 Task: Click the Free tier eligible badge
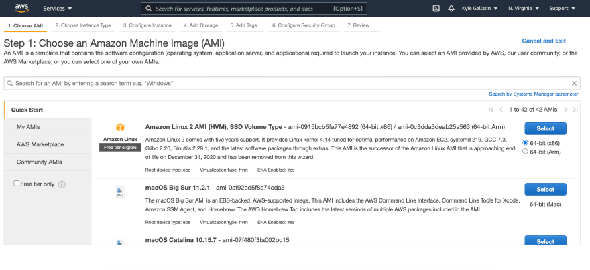tap(121, 148)
